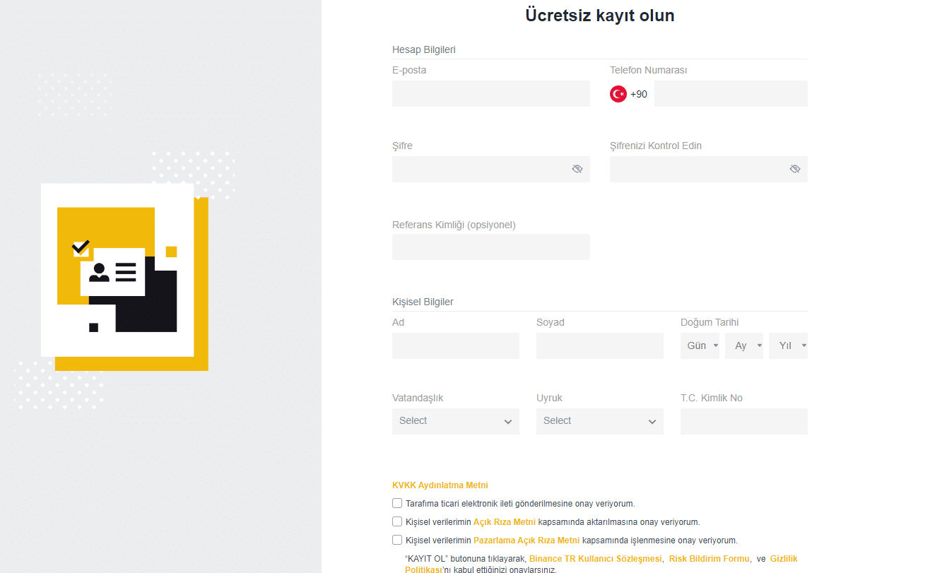Image resolution: width=947 pixels, height=573 pixels.
Task: Check the Açık Rıza Metni consent box
Action: point(397,522)
